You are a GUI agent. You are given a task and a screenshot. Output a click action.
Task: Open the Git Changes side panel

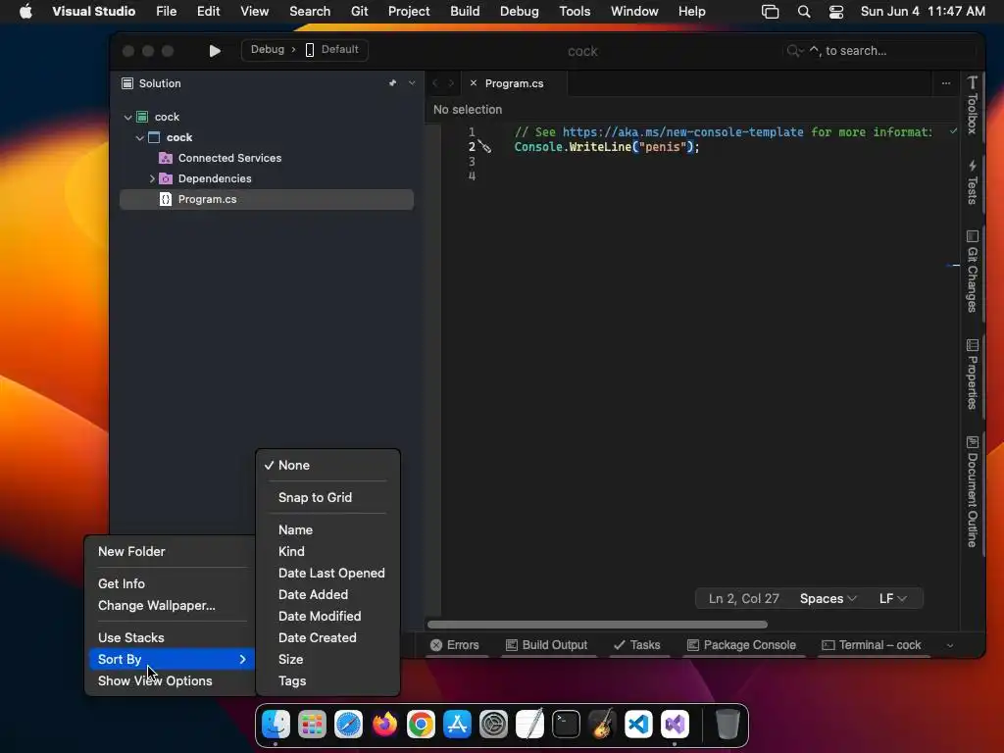972,272
